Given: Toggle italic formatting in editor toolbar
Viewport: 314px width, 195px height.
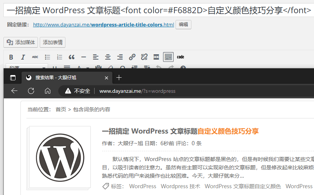Looking at the screenshot, I should point(23,57).
